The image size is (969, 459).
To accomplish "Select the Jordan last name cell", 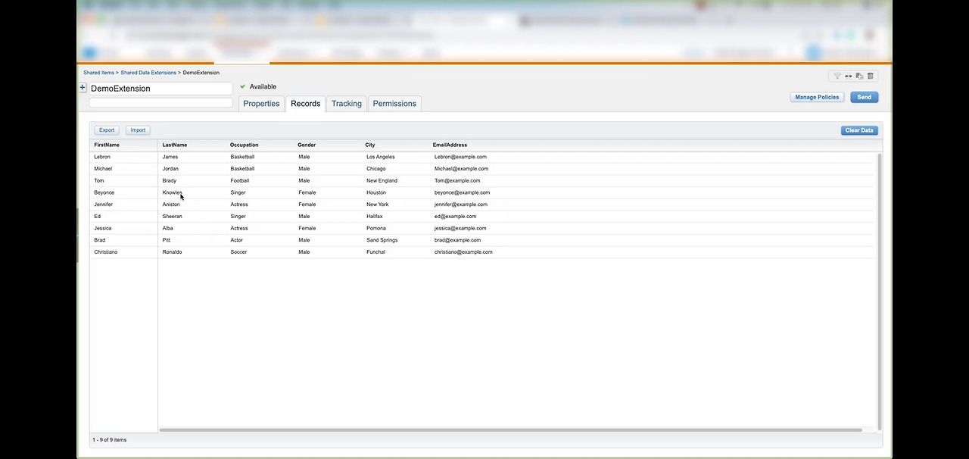I will click(170, 169).
